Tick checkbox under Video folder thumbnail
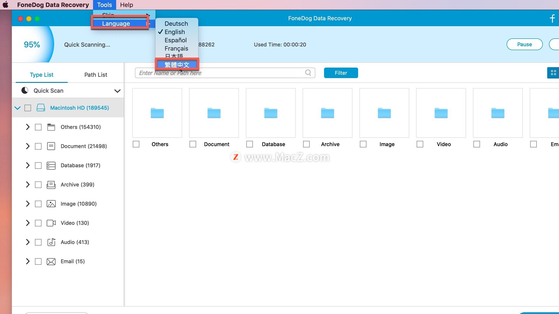The height and width of the screenshot is (314, 559). pyautogui.click(x=420, y=144)
